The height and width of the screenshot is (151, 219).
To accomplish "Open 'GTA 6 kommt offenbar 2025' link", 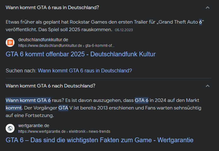I will (x=80, y=54).
